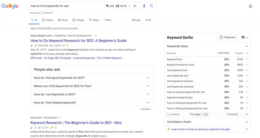Sort keywords by Volume column
Image resolution: width=260 pixels, height=138 pixels.
(239, 53)
